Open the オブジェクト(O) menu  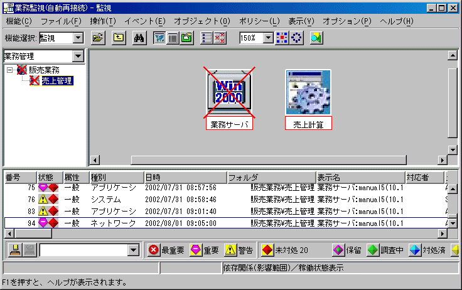pos(202,21)
